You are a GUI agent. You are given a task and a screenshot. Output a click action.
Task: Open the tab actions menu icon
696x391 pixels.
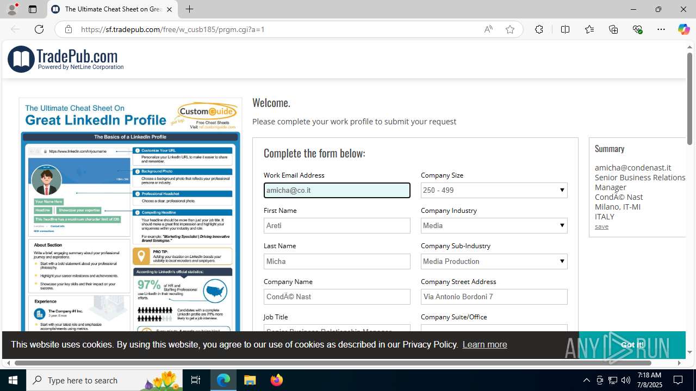[x=33, y=9]
